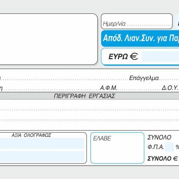Click the Ημερ/νία date field
Viewport: 179px width, 179px height.
tap(137, 21)
